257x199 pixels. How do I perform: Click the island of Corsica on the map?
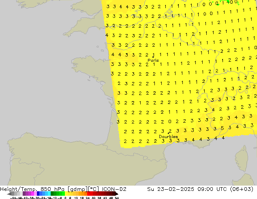242,159
